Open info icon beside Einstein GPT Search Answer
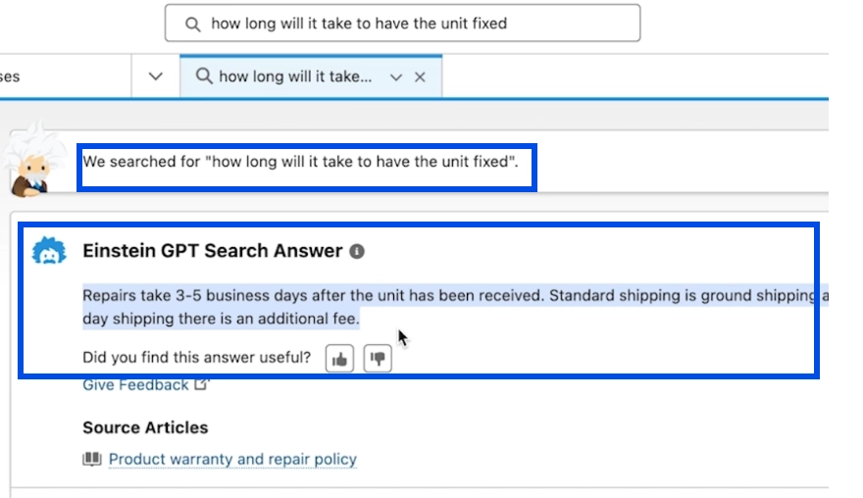Image resolution: width=863 pixels, height=498 pixels. click(357, 252)
